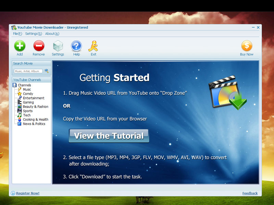Click the YouTube Channels panel header
The image size is (274, 205).
click(32, 80)
